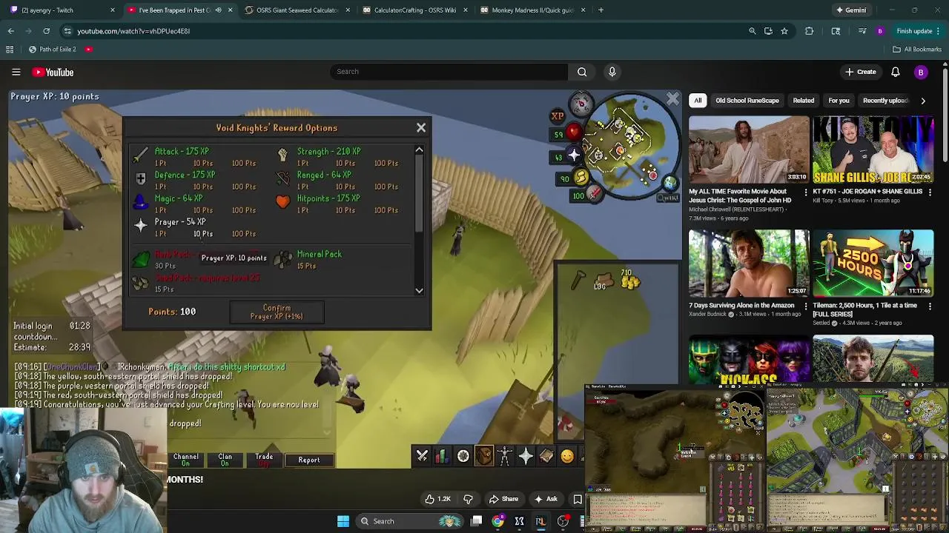Open the Prayer star tab icon
Viewport: 949px width, 533px height.
[x=526, y=456]
